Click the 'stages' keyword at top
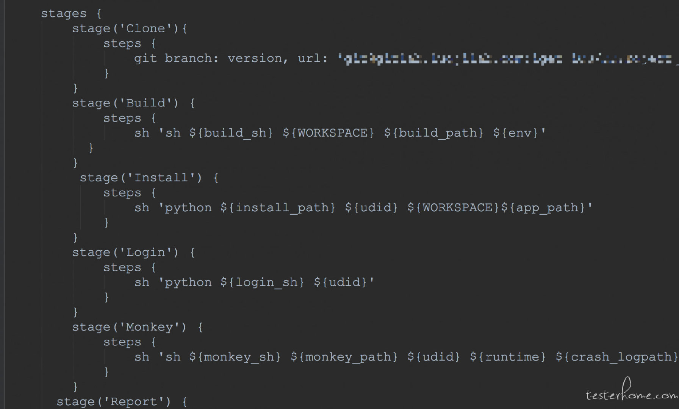This screenshot has width=679, height=409. (64, 14)
